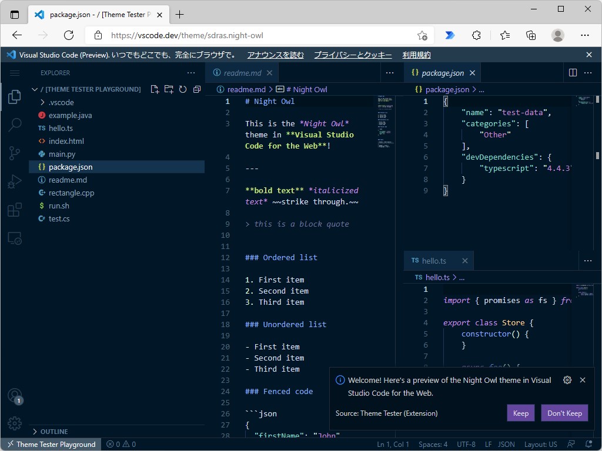Open the Split Editor icon
602x451 pixels.
point(573,72)
